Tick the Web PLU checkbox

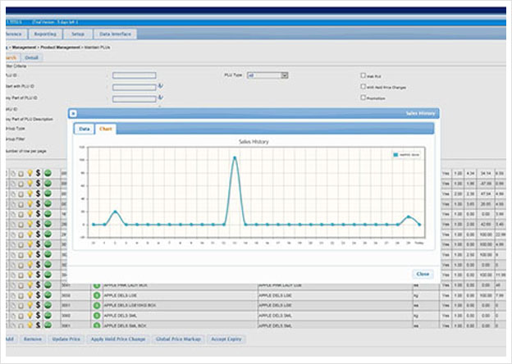point(363,75)
